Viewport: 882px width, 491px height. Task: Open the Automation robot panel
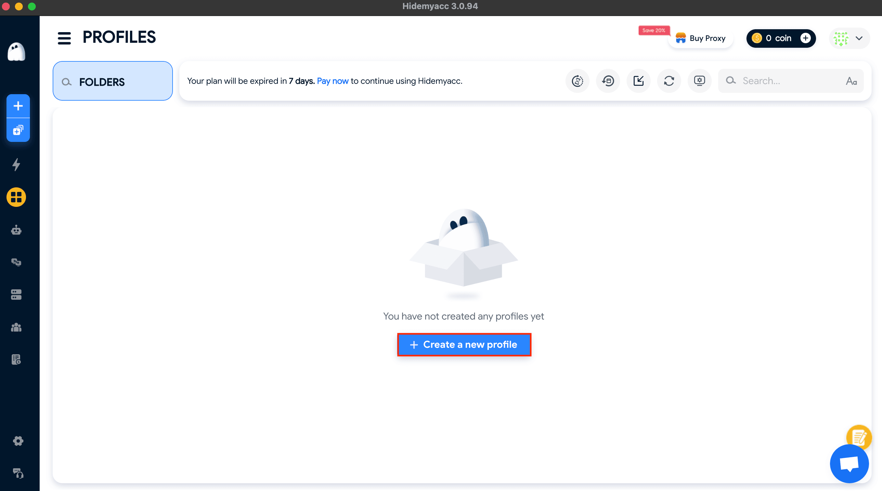(x=17, y=230)
